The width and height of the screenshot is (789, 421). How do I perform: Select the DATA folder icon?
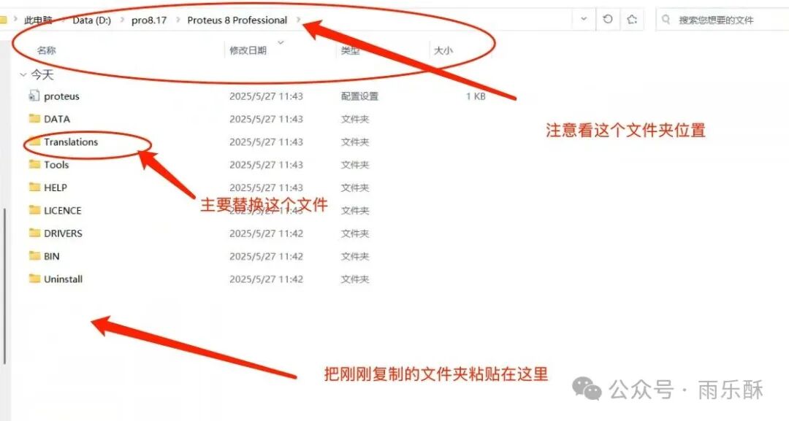(34, 118)
